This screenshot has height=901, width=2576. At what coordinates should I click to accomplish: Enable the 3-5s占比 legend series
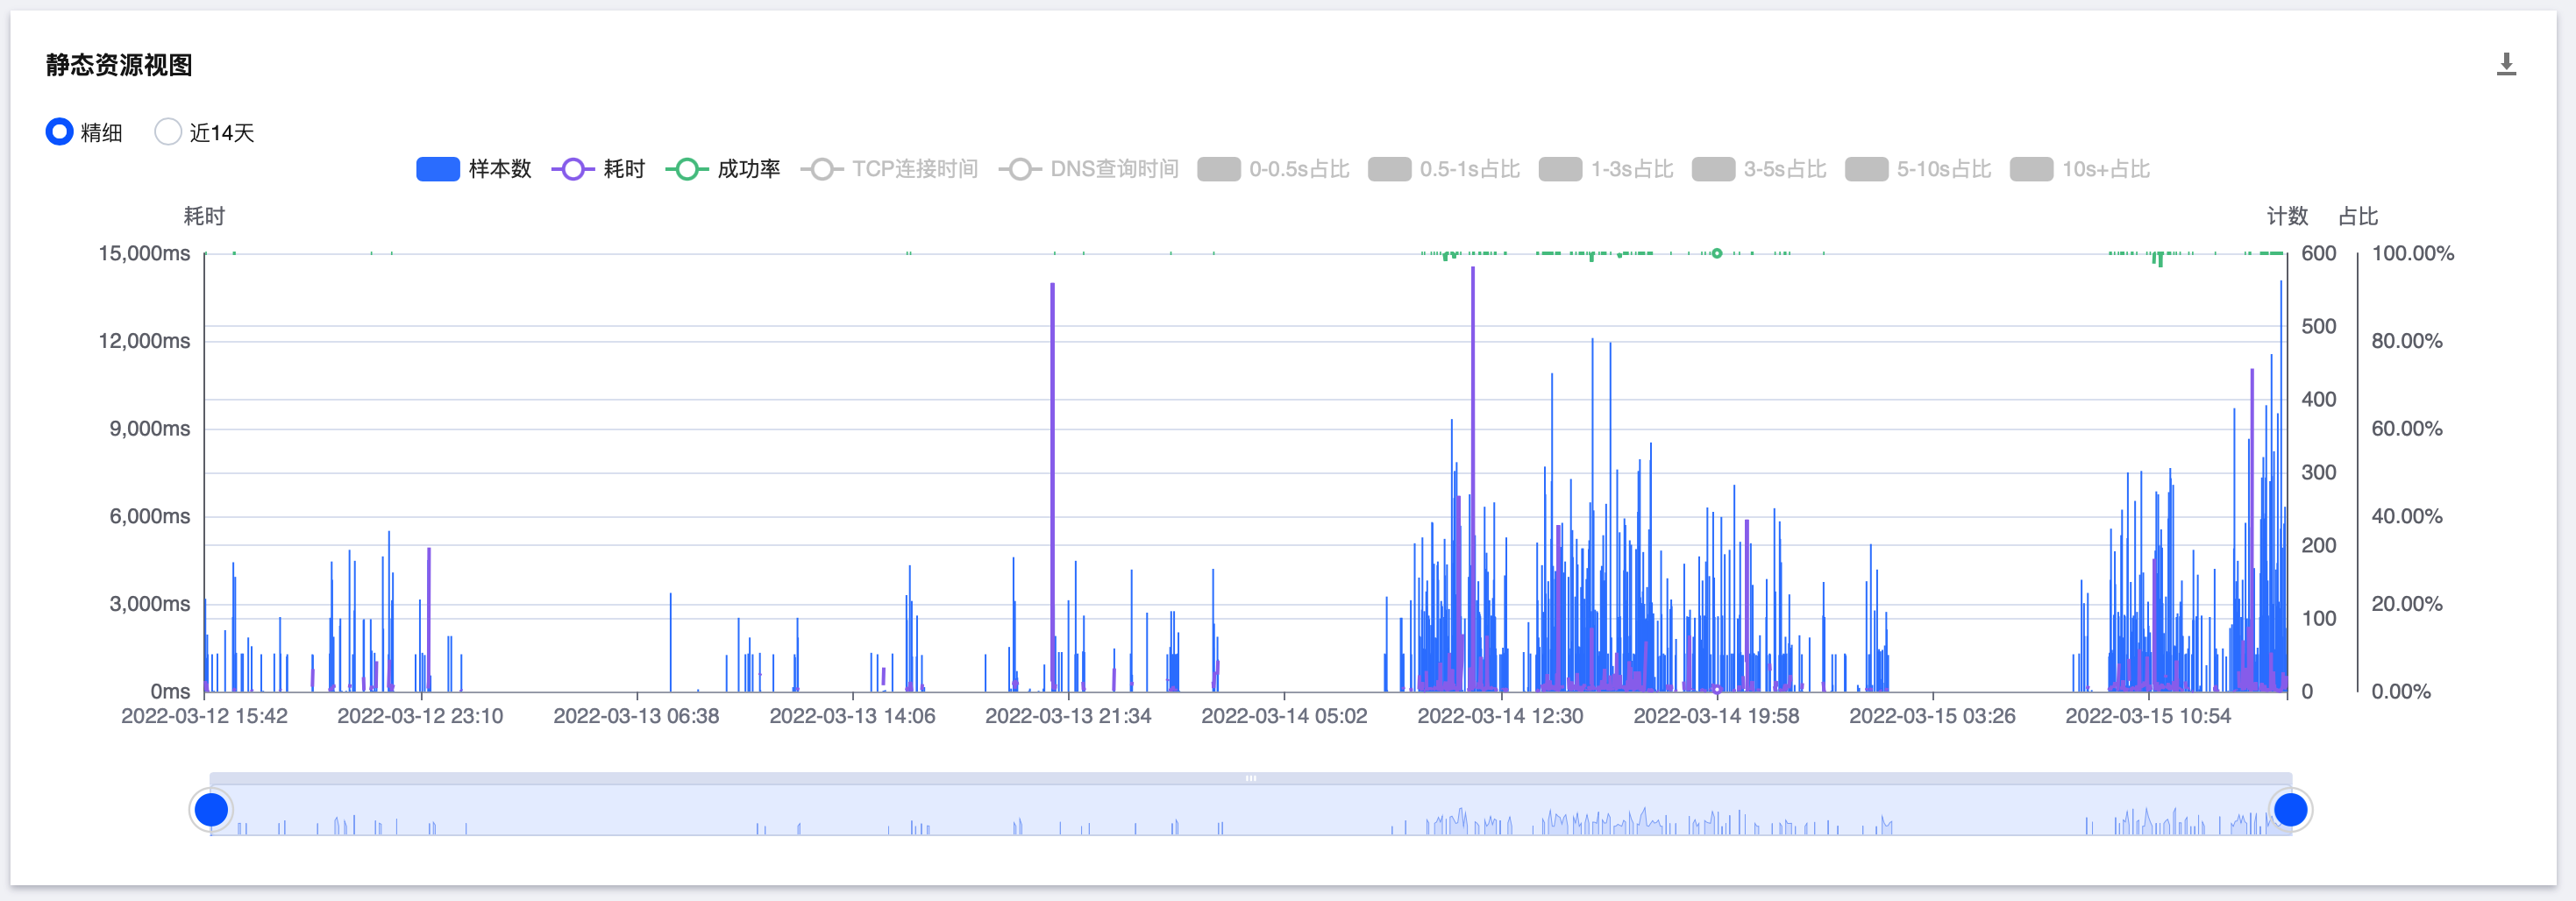coord(1759,169)
